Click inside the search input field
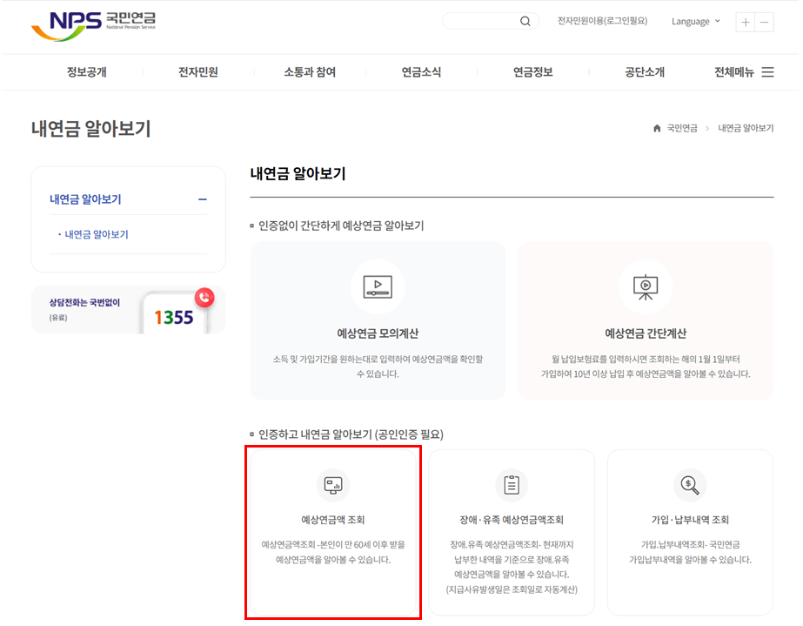Screen dimensions: 803x626 tap(478, 20)
